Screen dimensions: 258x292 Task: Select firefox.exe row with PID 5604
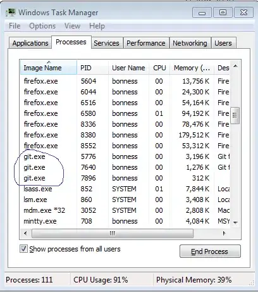point(125,81)
